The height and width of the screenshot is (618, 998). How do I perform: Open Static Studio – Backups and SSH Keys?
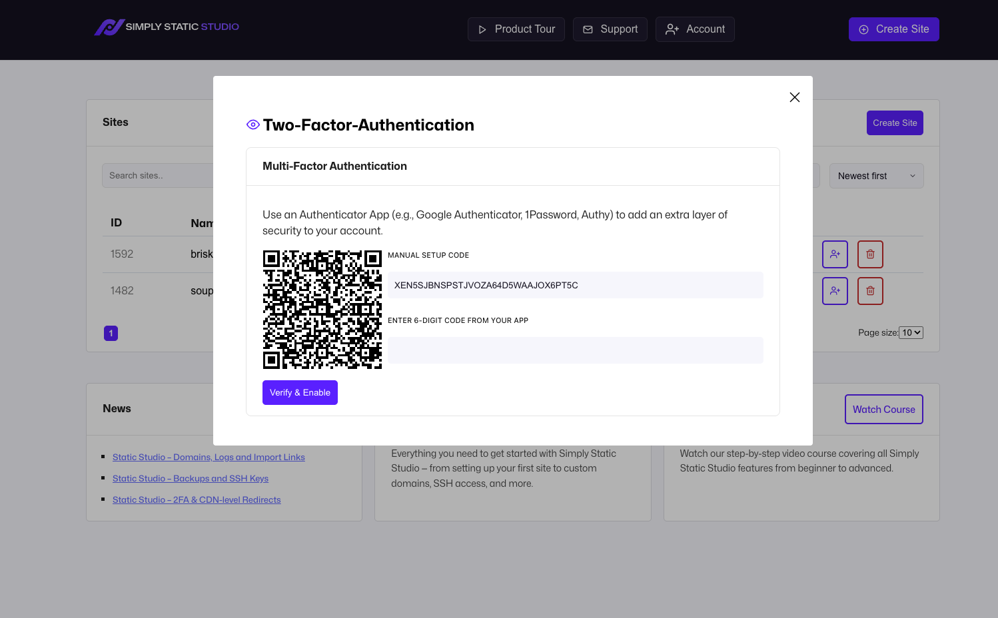point(191,478)
